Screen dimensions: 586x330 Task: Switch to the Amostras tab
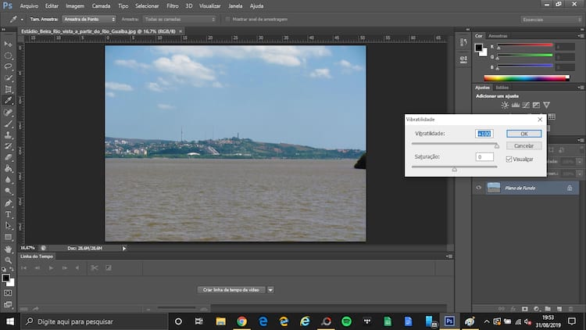point(498,36)
